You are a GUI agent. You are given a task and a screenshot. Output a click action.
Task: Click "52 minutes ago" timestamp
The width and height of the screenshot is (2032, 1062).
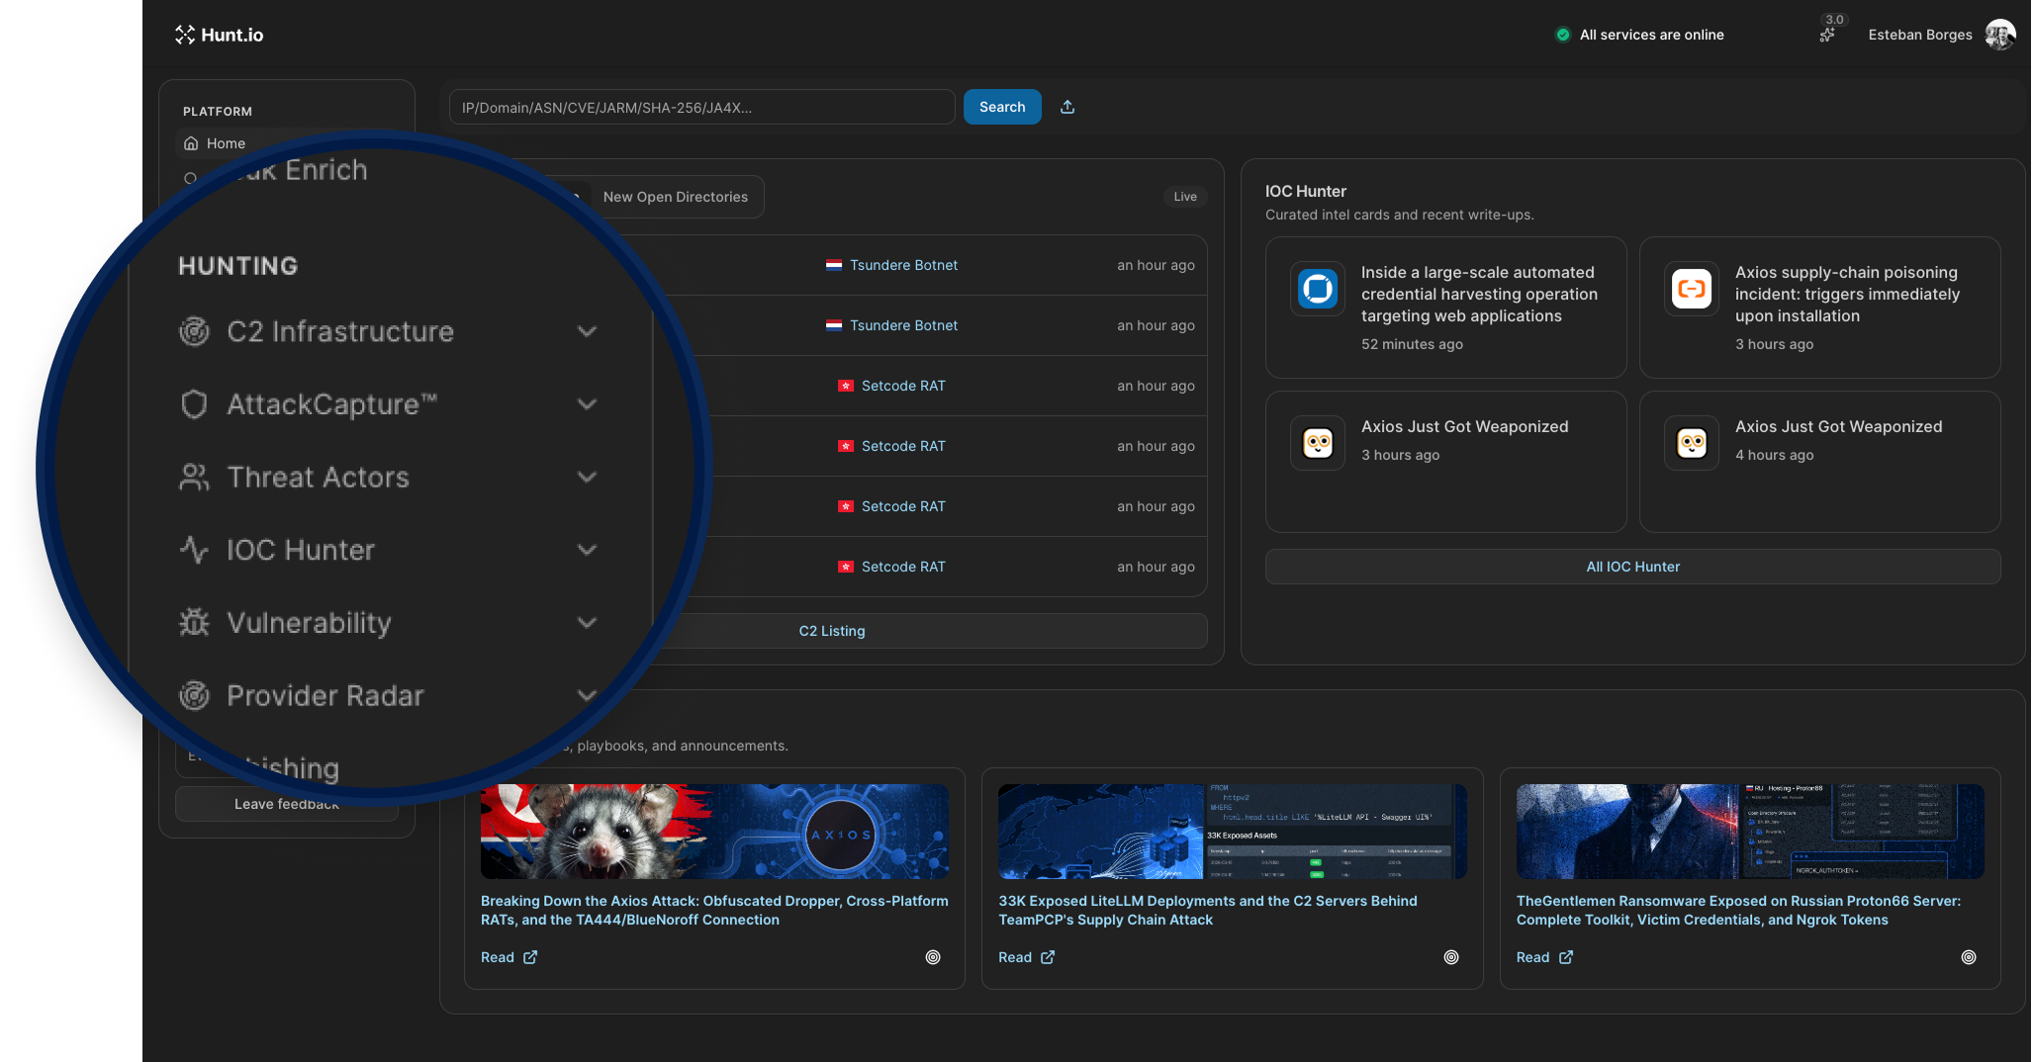click(x=1412, y=344)
